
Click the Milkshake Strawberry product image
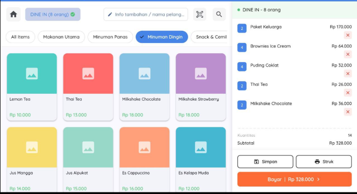201,74
